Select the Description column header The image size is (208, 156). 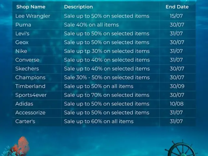pos(78,7)
